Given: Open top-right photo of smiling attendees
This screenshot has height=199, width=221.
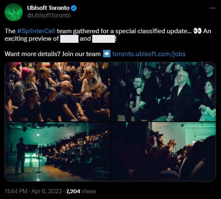Looking at the screenshot, I should (163, 92).
